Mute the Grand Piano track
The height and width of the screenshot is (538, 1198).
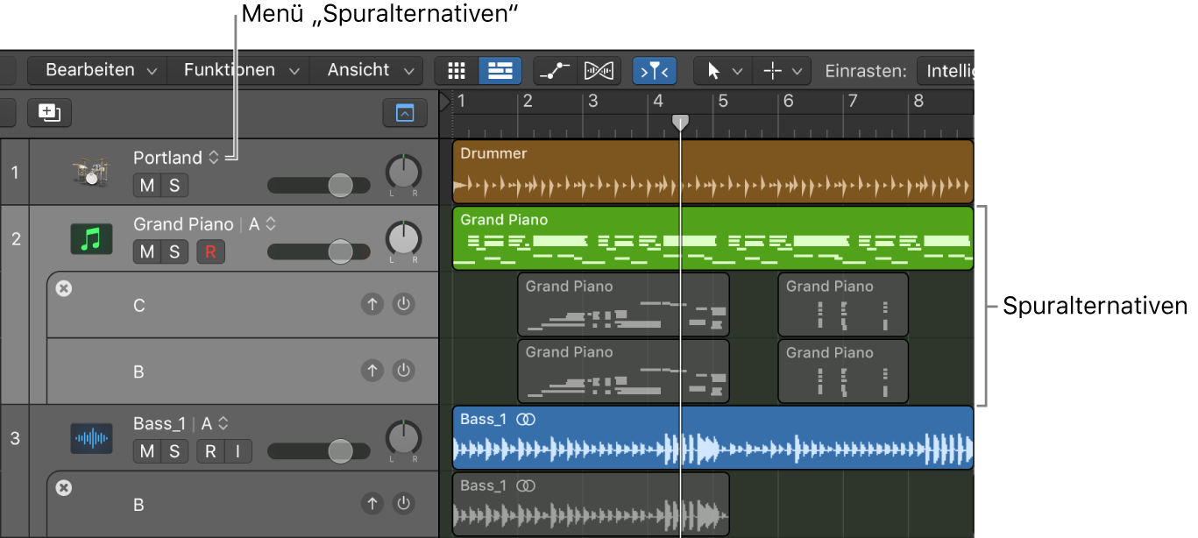pyautogui.click(x=146, y=252)
